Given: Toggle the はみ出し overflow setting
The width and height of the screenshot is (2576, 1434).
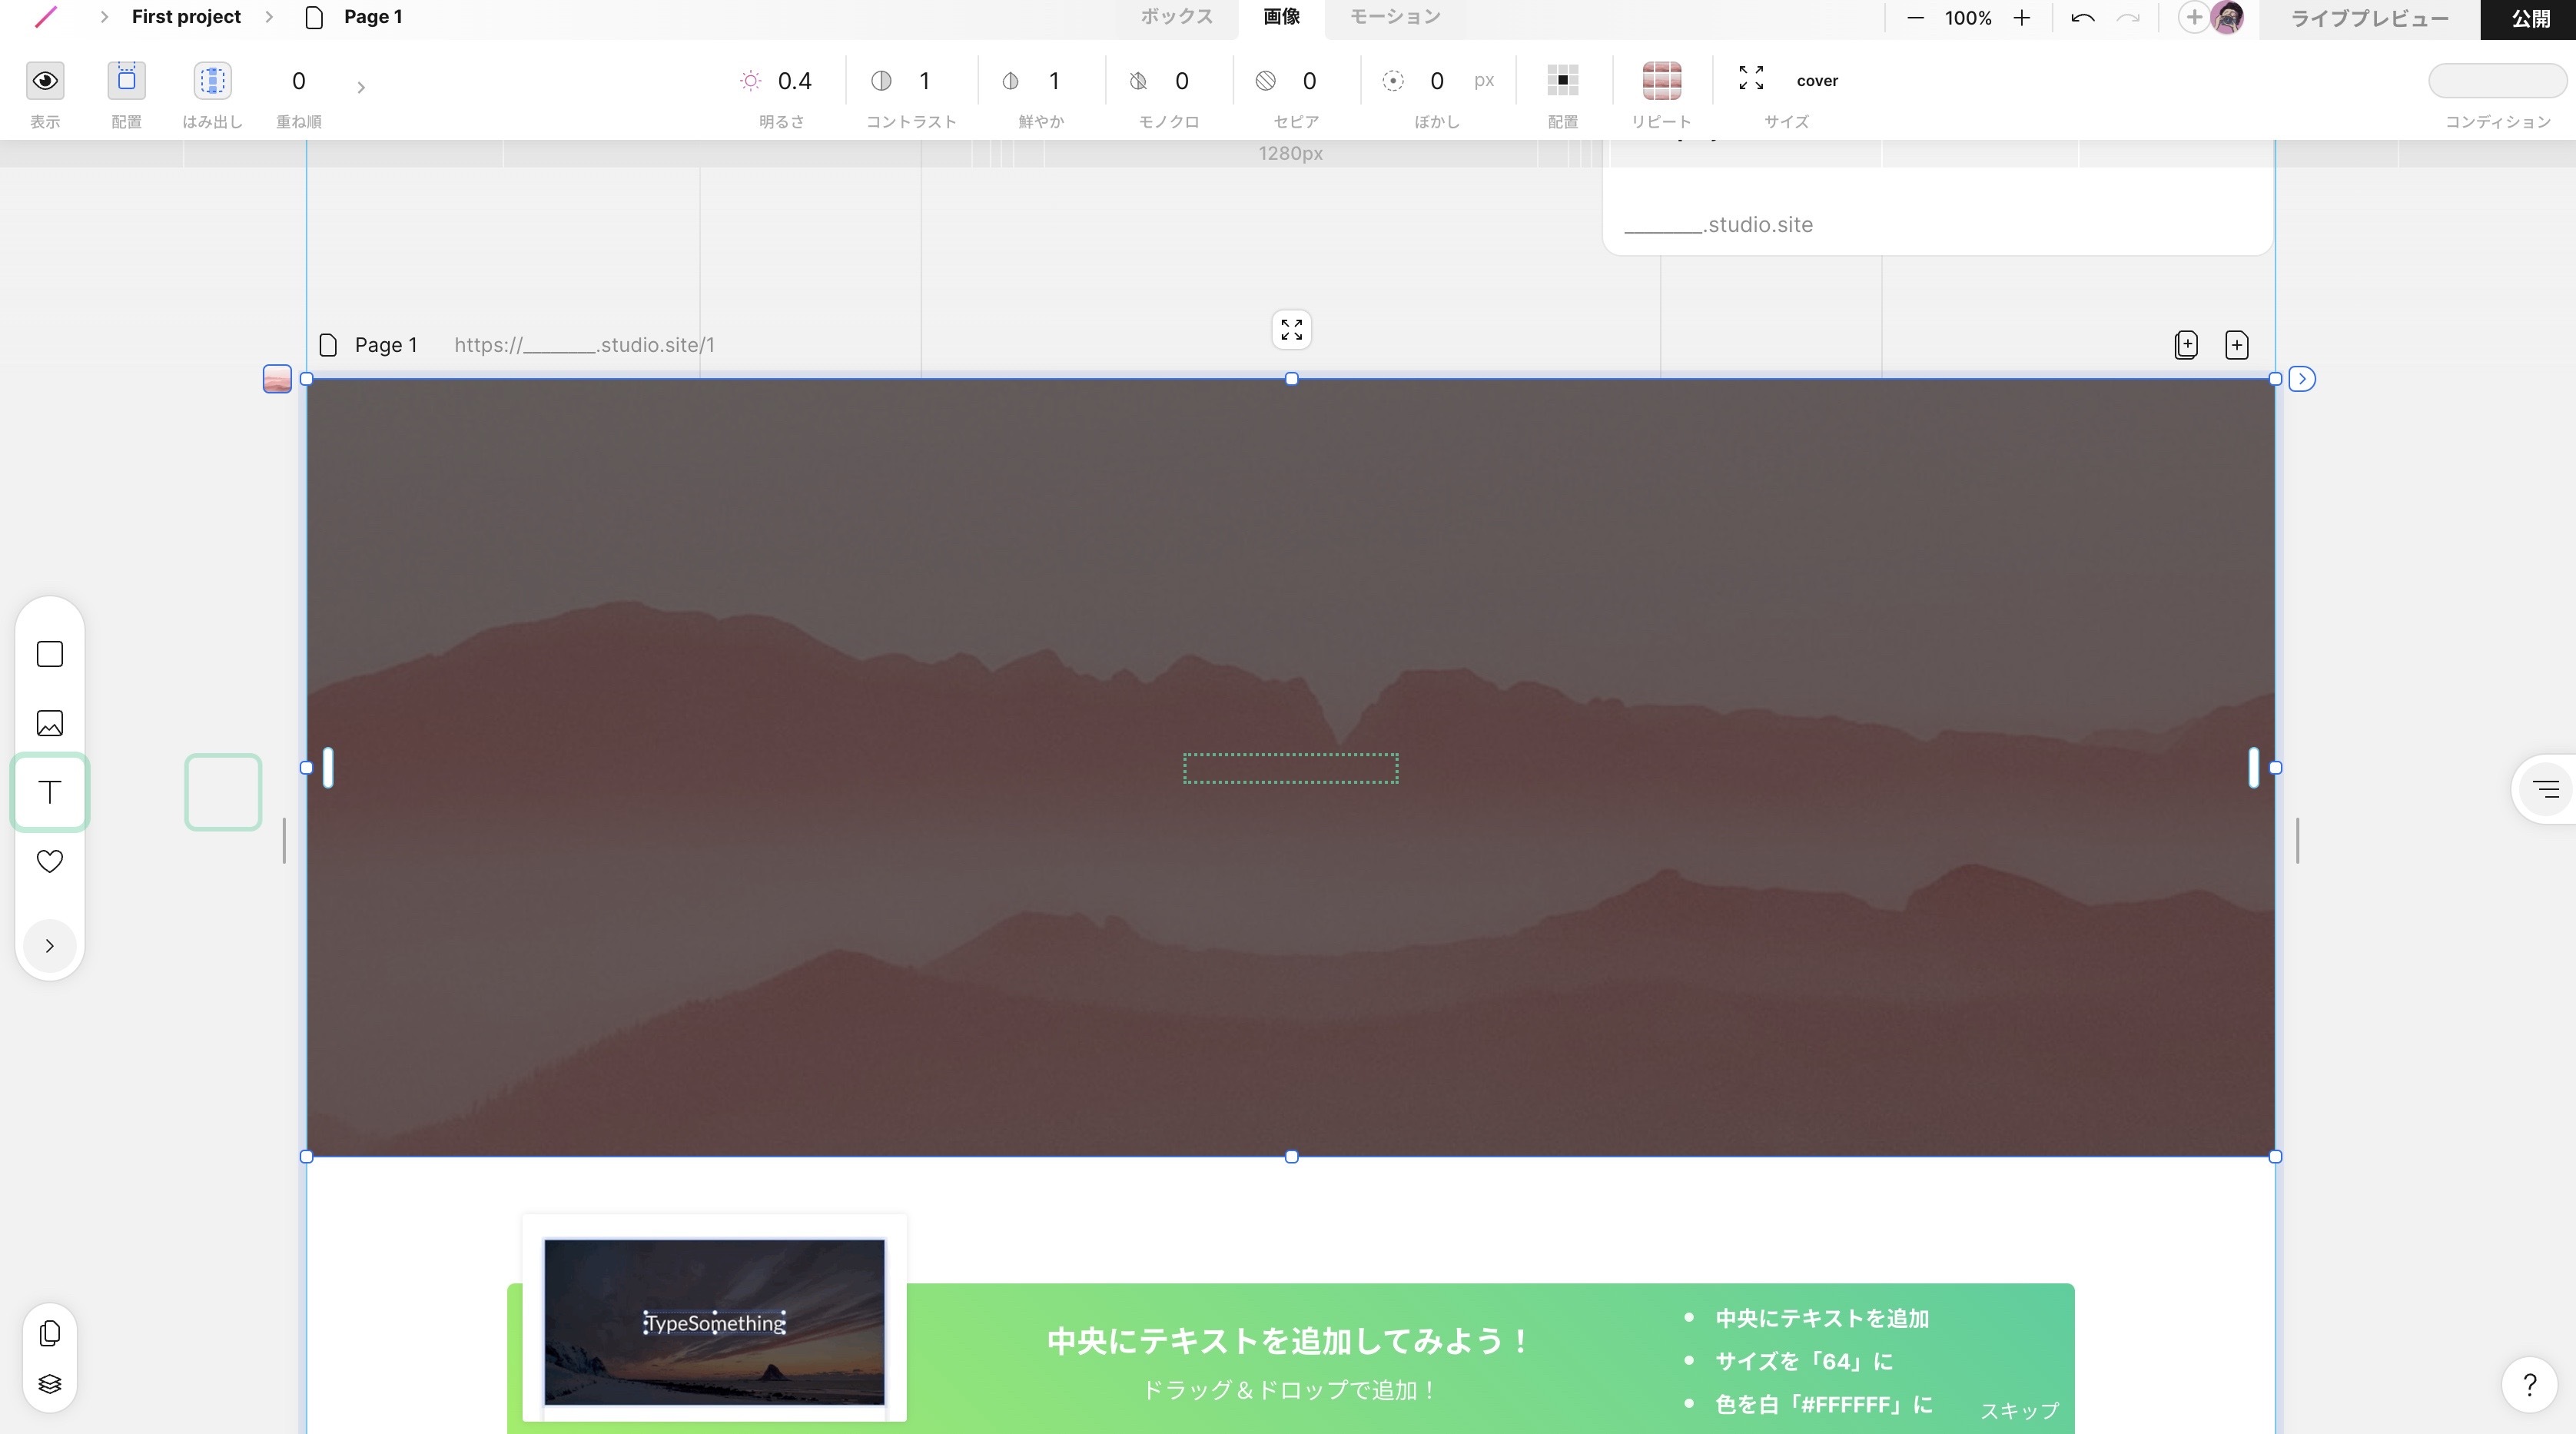Looking at the screenshot, I should [212, 80].
